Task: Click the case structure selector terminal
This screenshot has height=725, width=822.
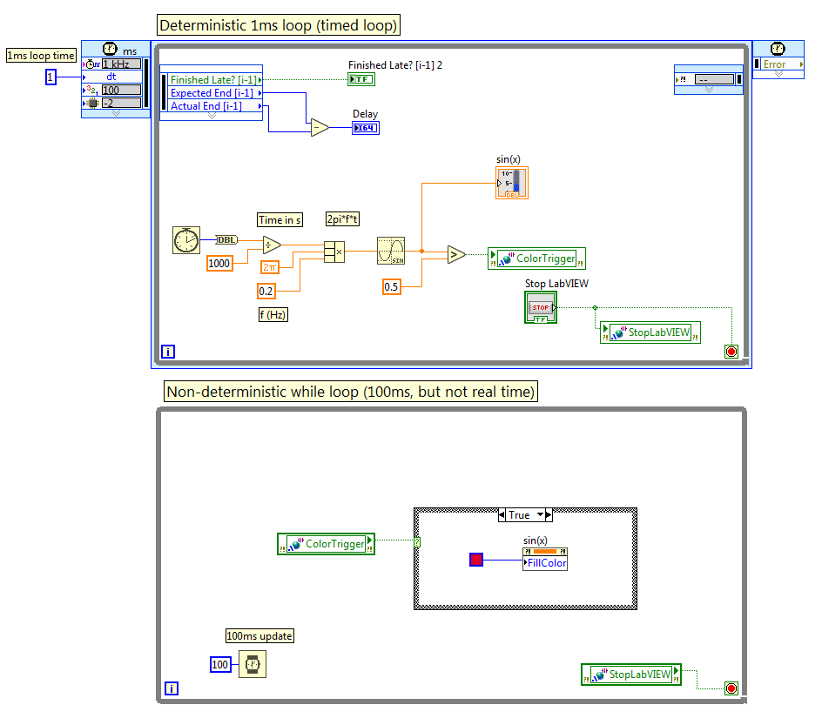Action: point(417,542)
